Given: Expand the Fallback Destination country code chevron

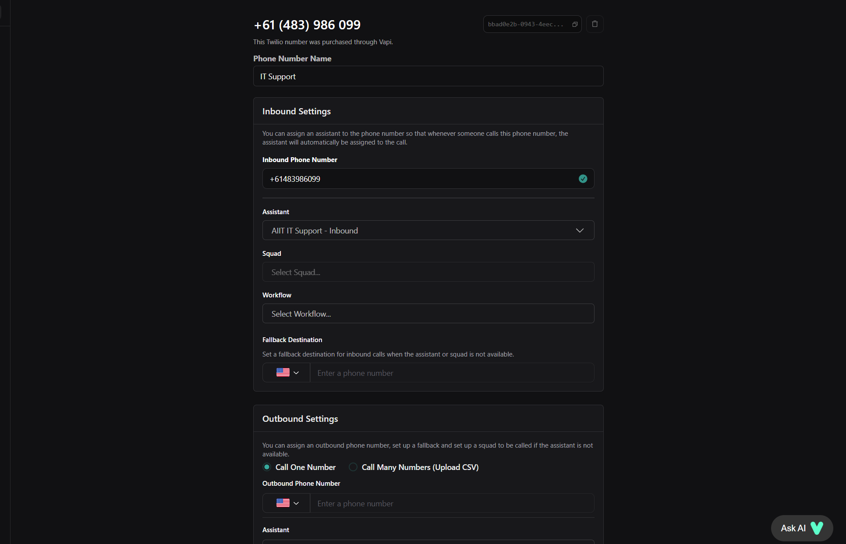Looking at the screenshot, I should 296,373.
